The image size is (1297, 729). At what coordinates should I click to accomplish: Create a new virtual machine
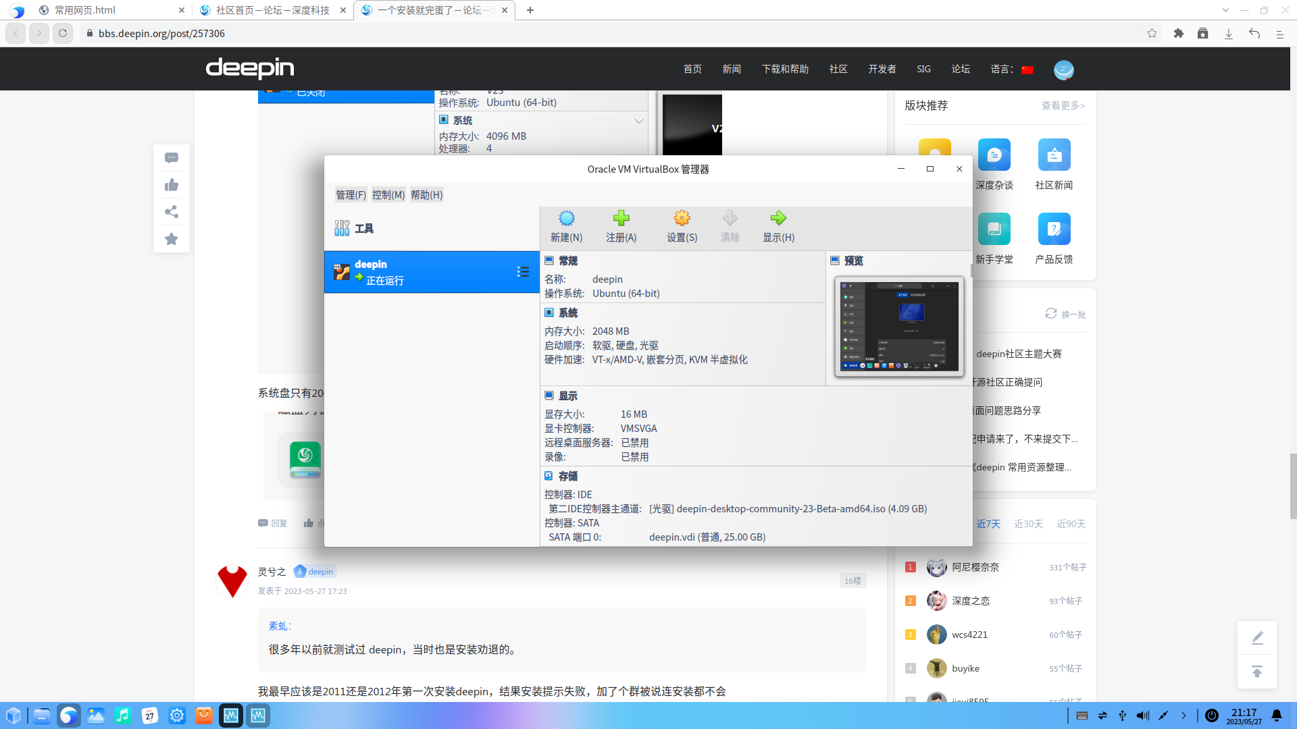click(x=567, y=226)
